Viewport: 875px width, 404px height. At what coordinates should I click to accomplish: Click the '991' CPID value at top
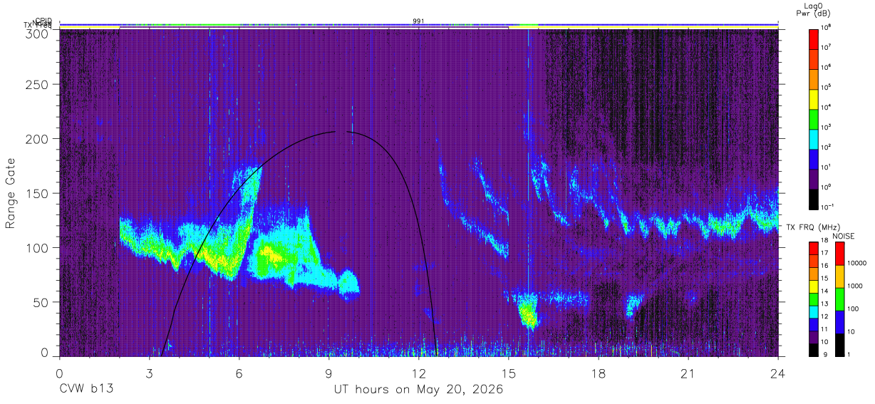click(x=419, y=21)
